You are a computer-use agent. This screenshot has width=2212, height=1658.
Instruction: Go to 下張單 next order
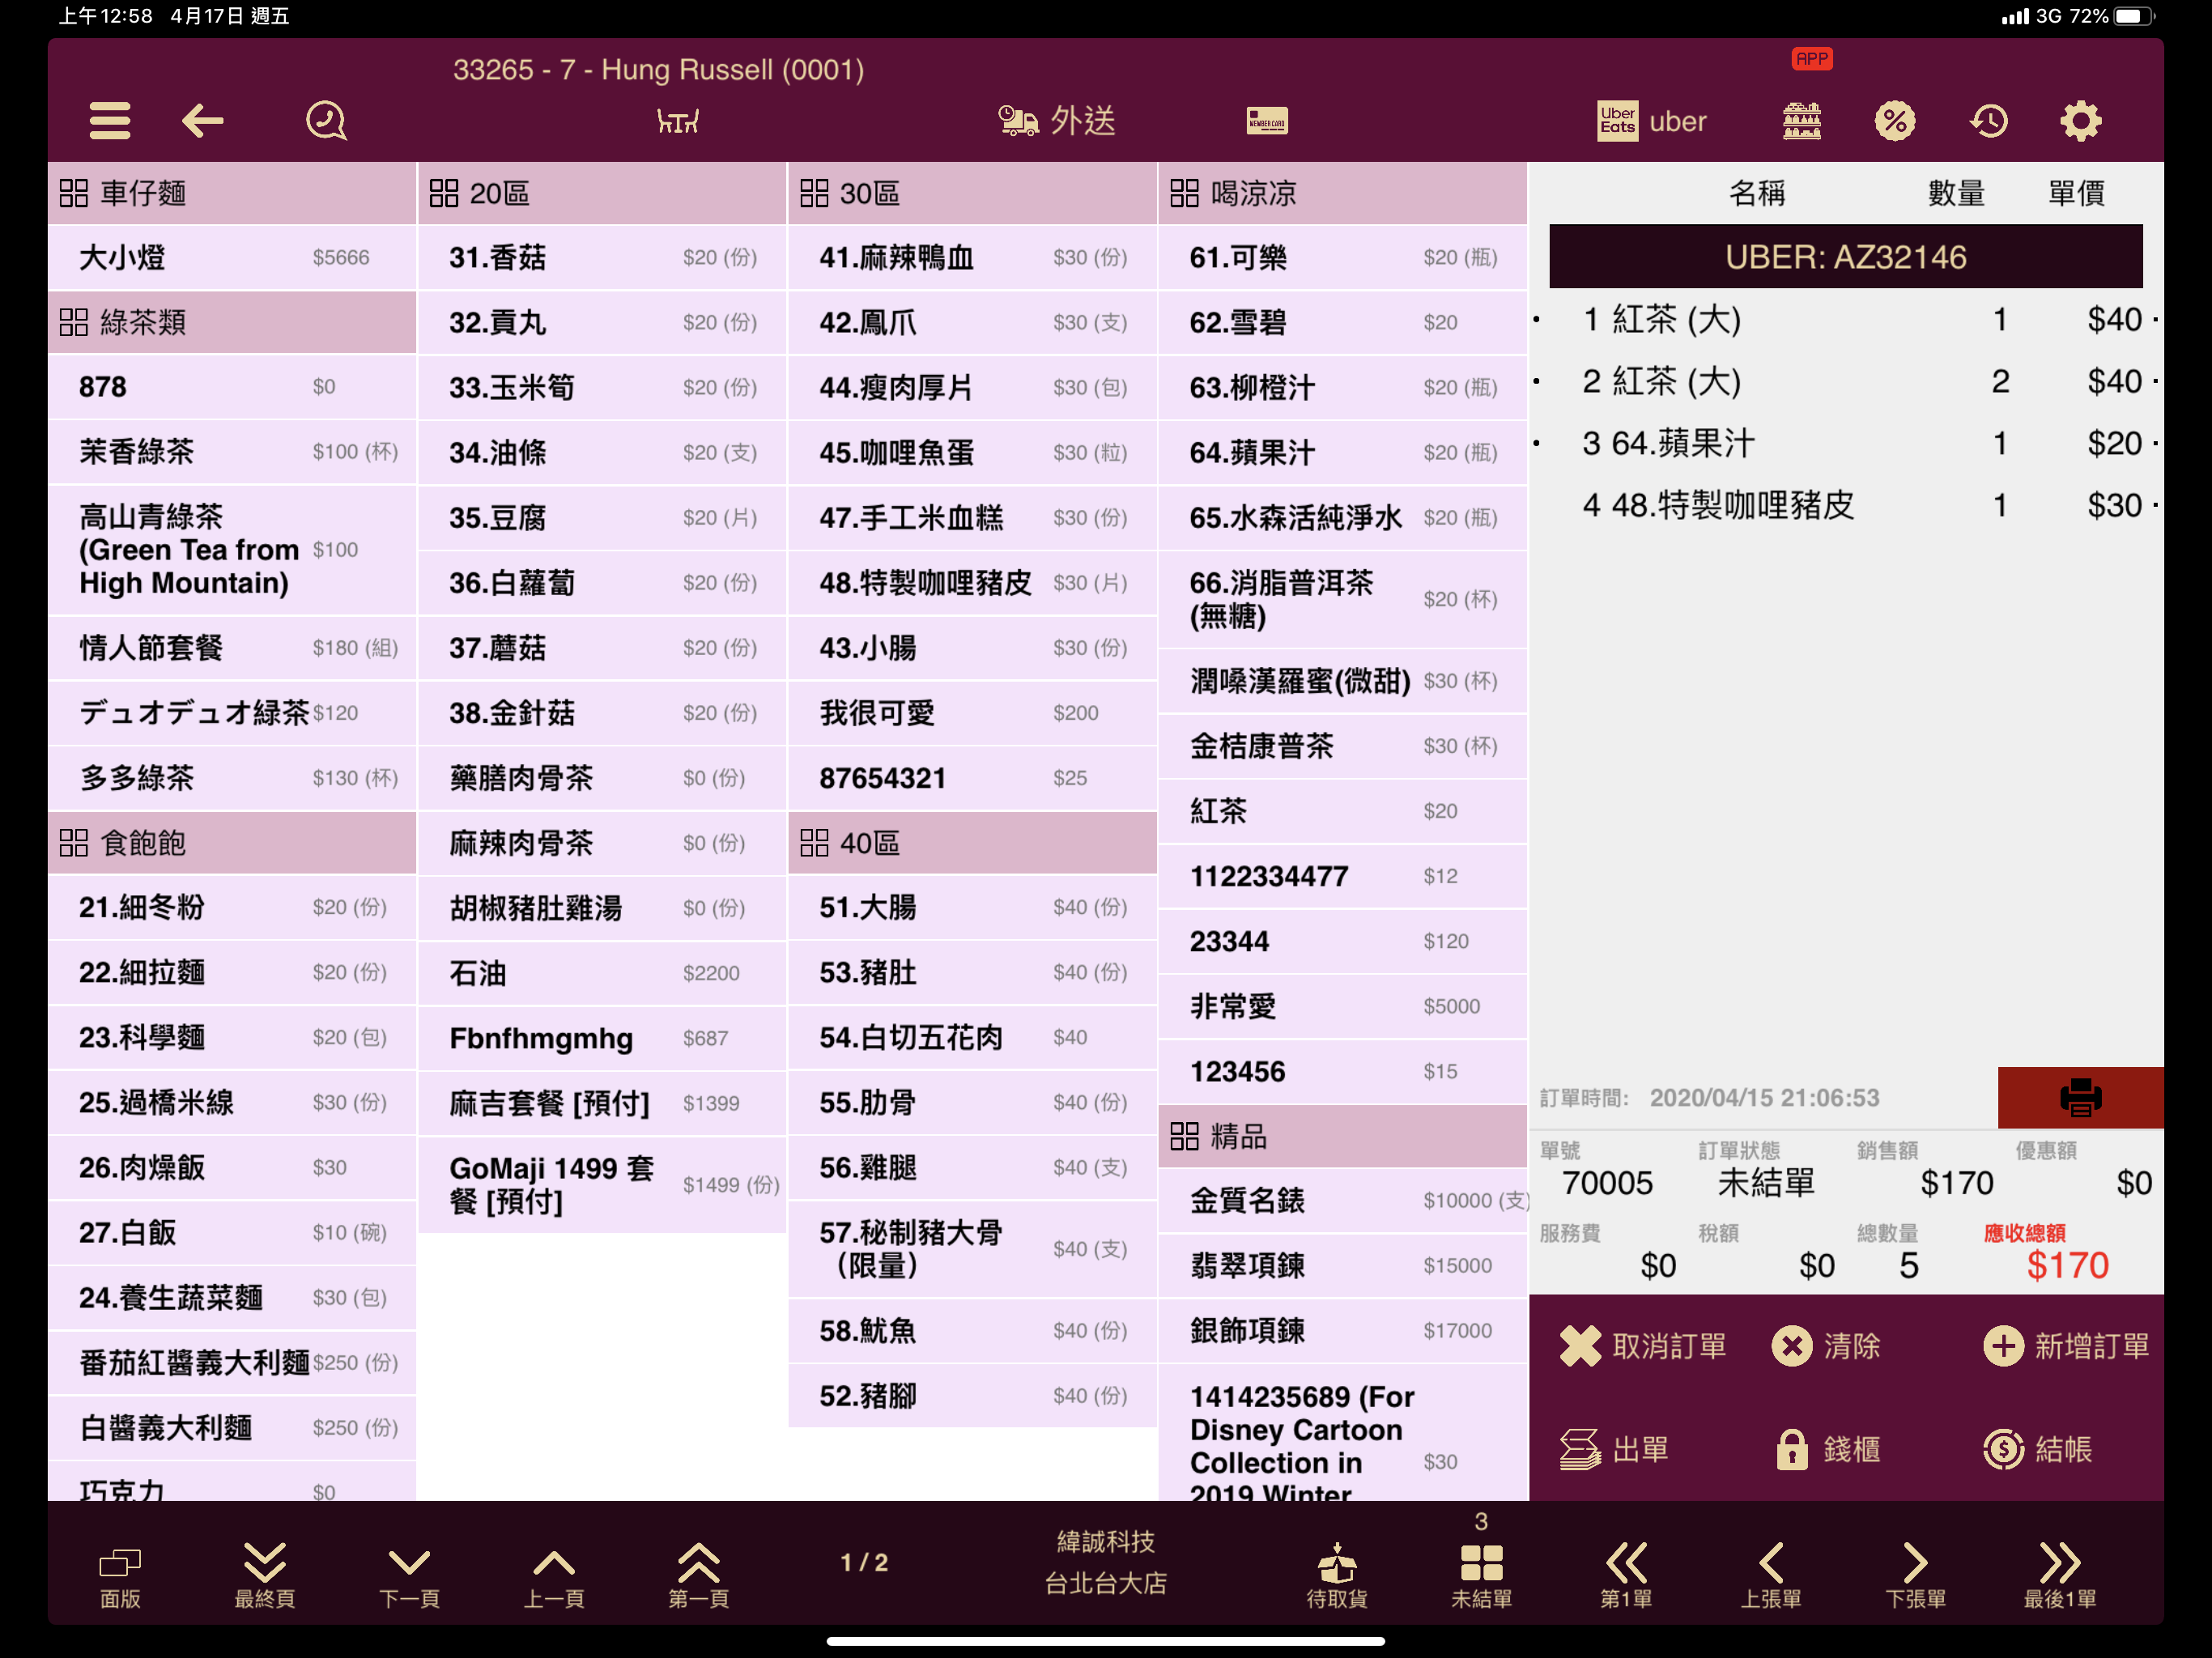coord(1915,1575)
